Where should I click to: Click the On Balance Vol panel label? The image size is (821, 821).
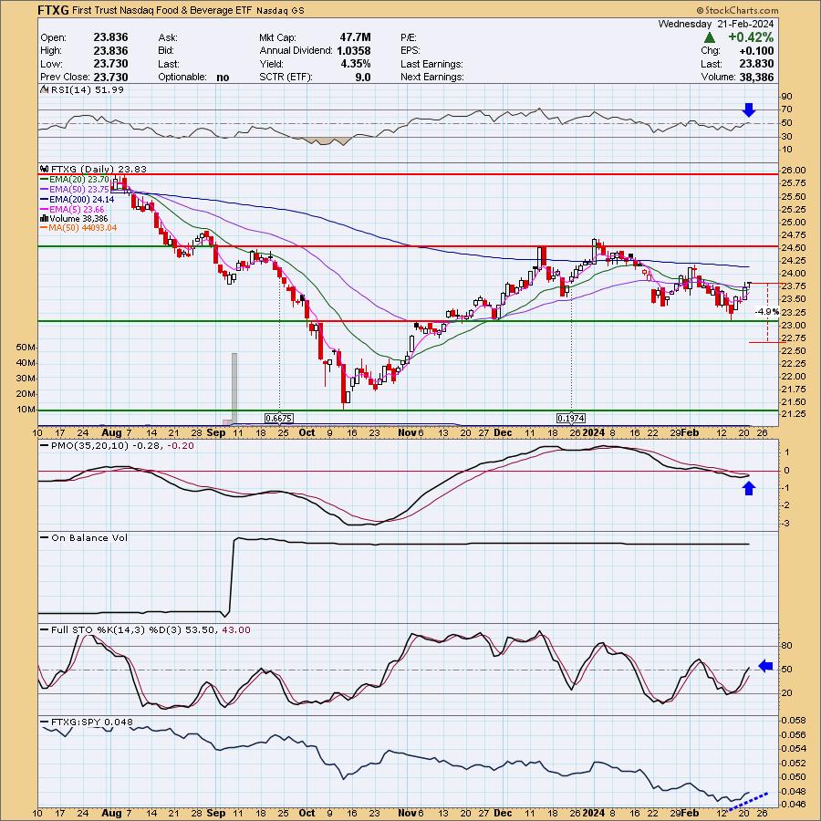[89, 537]
